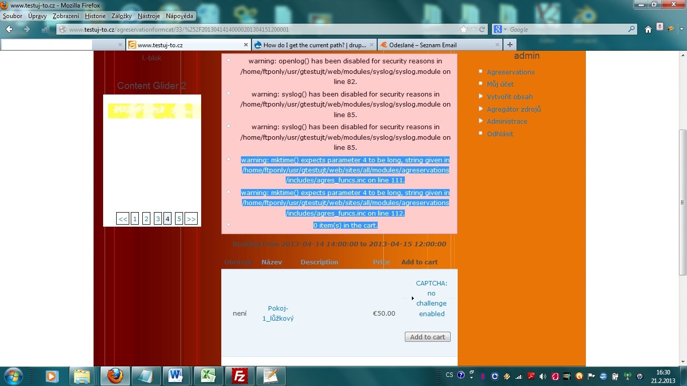Open the Windows Start menu
Viewport: 687px width, 386px height.
[x=13, y=376]
